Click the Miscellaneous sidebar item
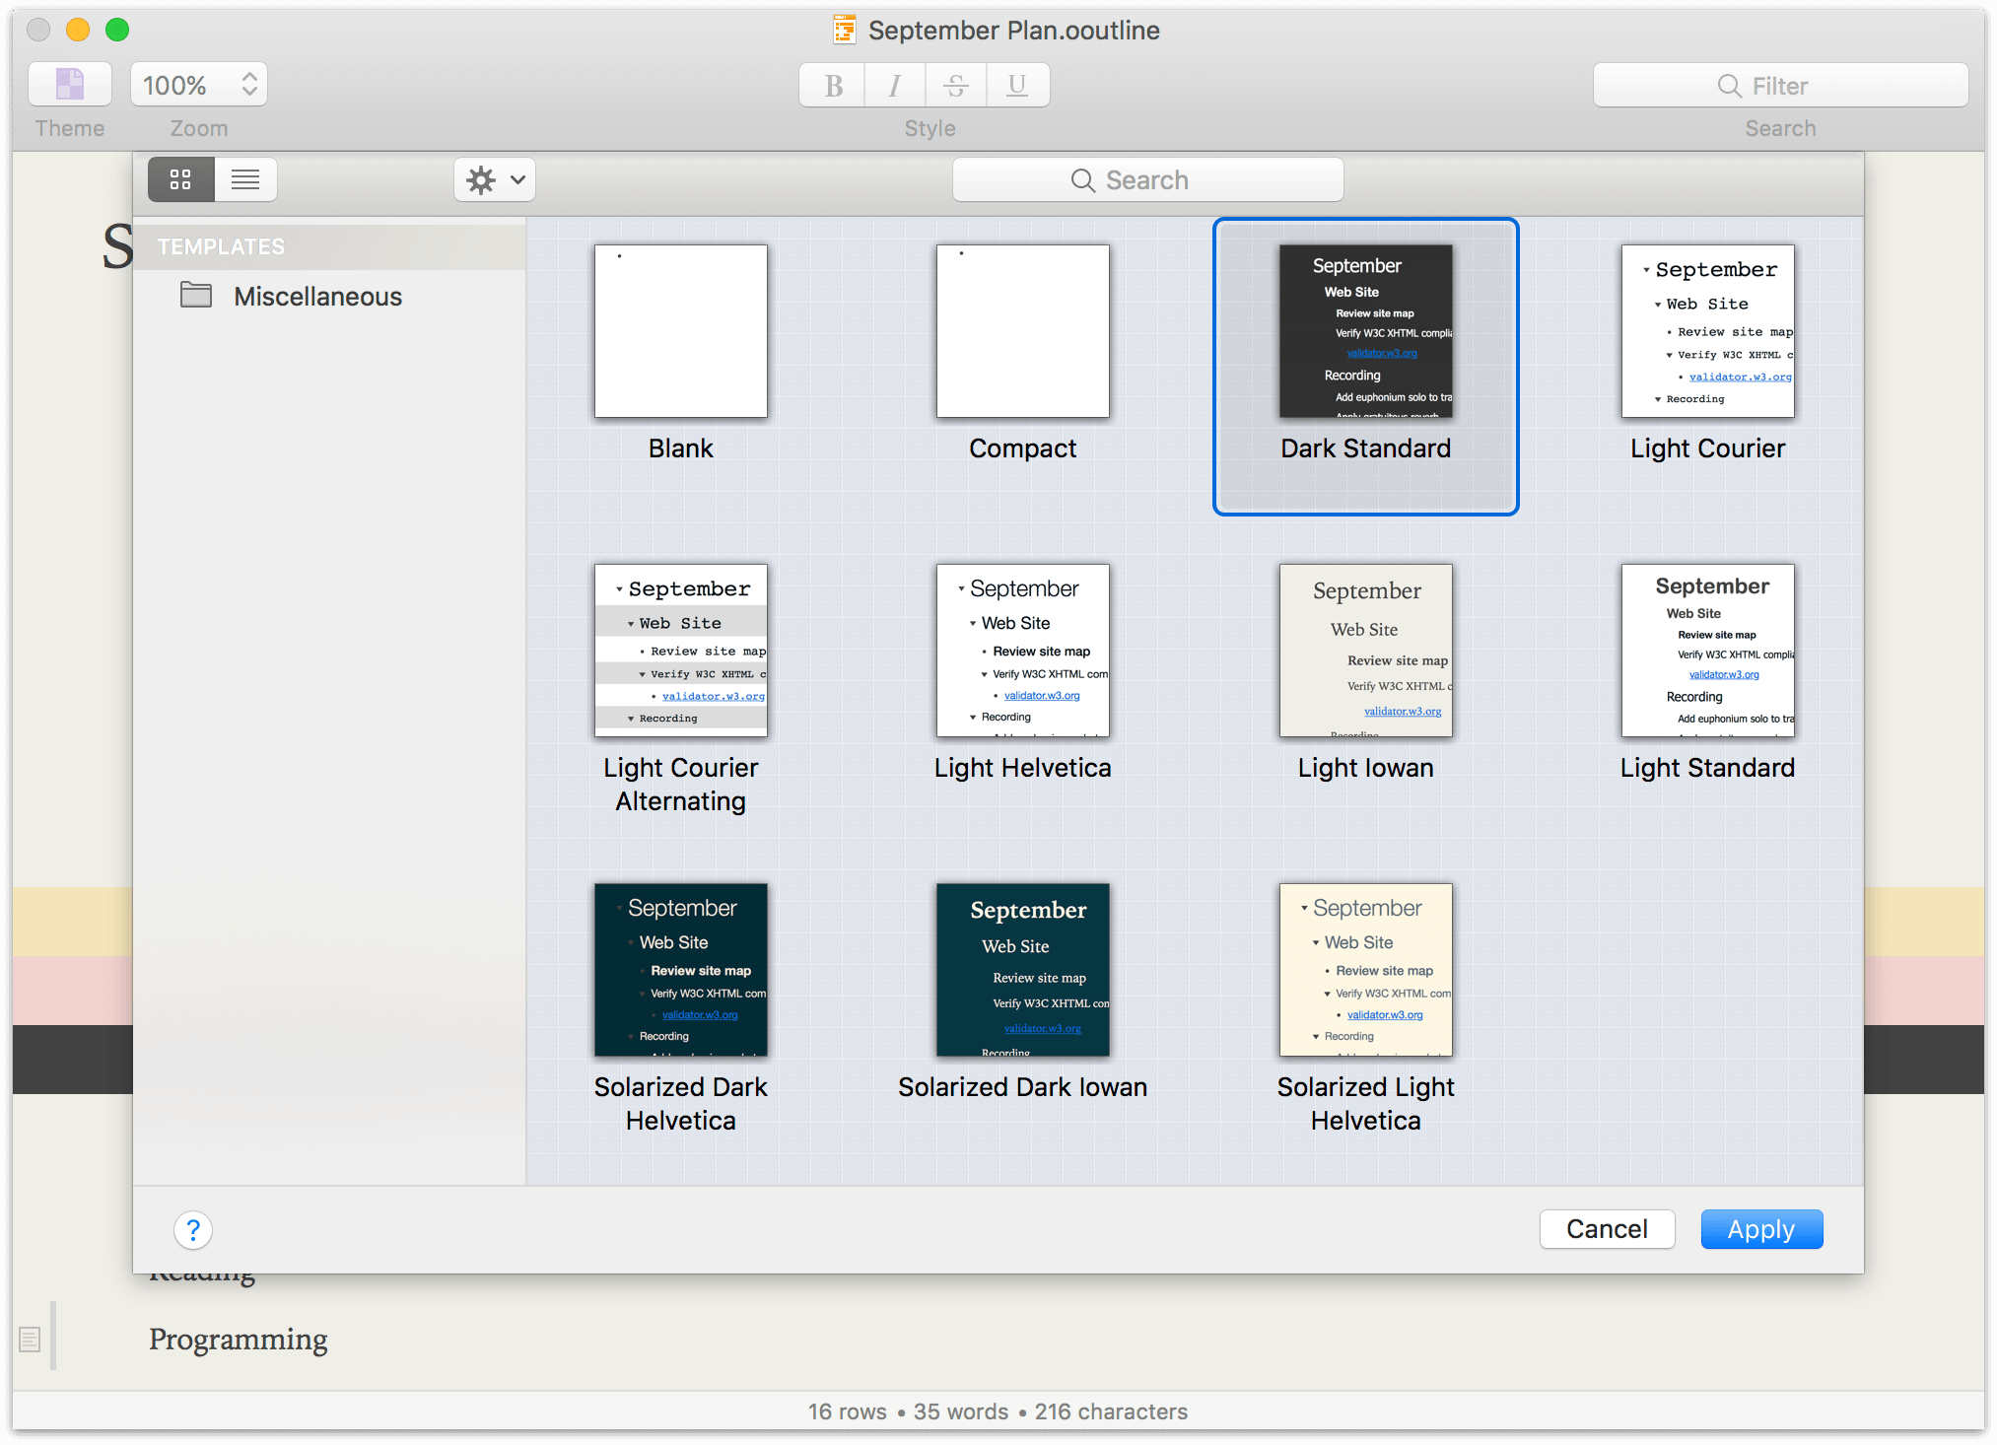Image resolution: width=1997 pixels, height=1445 pixels. click(314, 295)
